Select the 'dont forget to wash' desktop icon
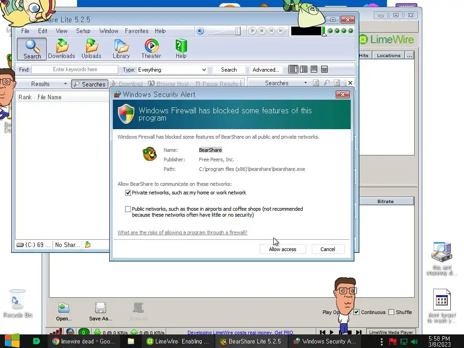Screen dimensions: 464x348 pos(441,306)
